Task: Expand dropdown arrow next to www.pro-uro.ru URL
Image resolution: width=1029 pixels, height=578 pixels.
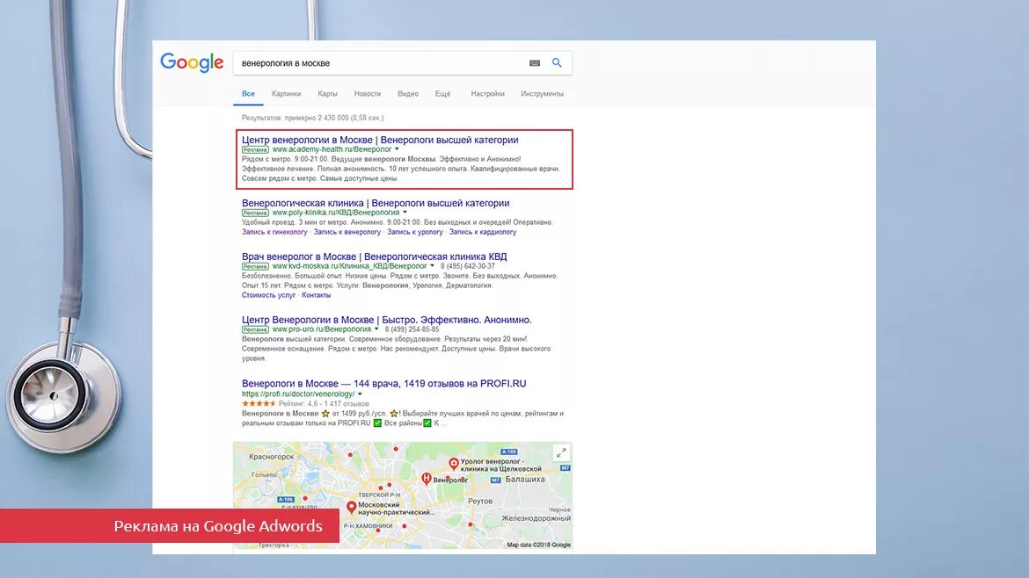Action: click(x=376, y=329)
